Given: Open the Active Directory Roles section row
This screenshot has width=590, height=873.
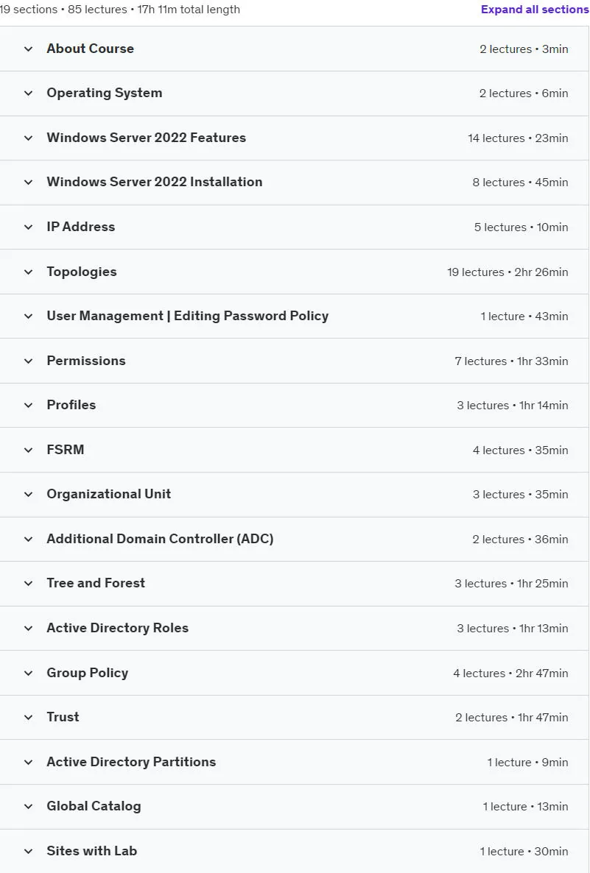Looking at the screenshot, I should click(294, 628).
